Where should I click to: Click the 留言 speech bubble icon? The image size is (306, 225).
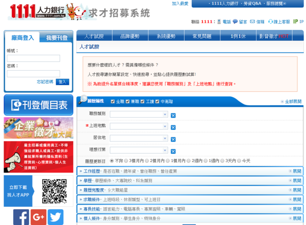(235, 22)
